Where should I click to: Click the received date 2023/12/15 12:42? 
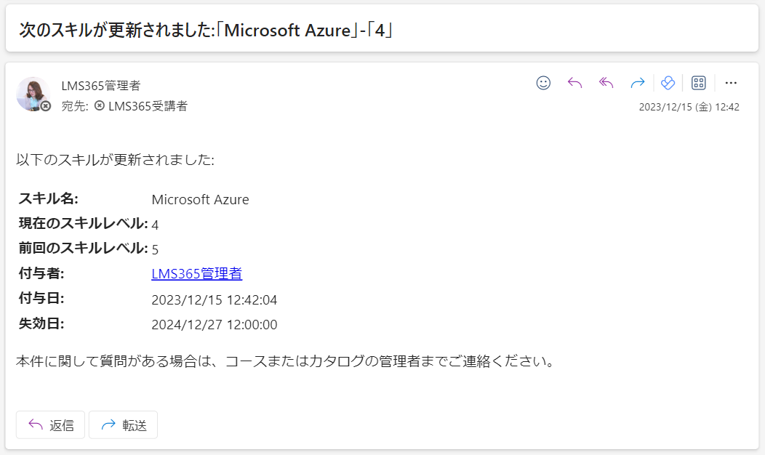coord(689,107)
